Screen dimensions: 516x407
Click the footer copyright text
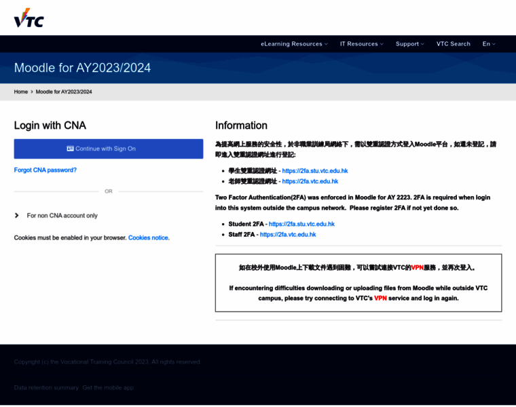(x=107, y=362)
